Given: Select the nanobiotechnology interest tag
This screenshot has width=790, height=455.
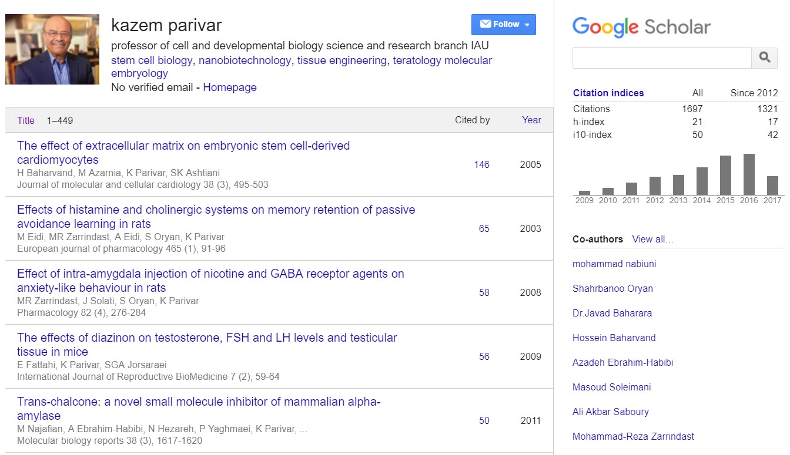Looking at the screenshot, I should [x=245, y=60].
